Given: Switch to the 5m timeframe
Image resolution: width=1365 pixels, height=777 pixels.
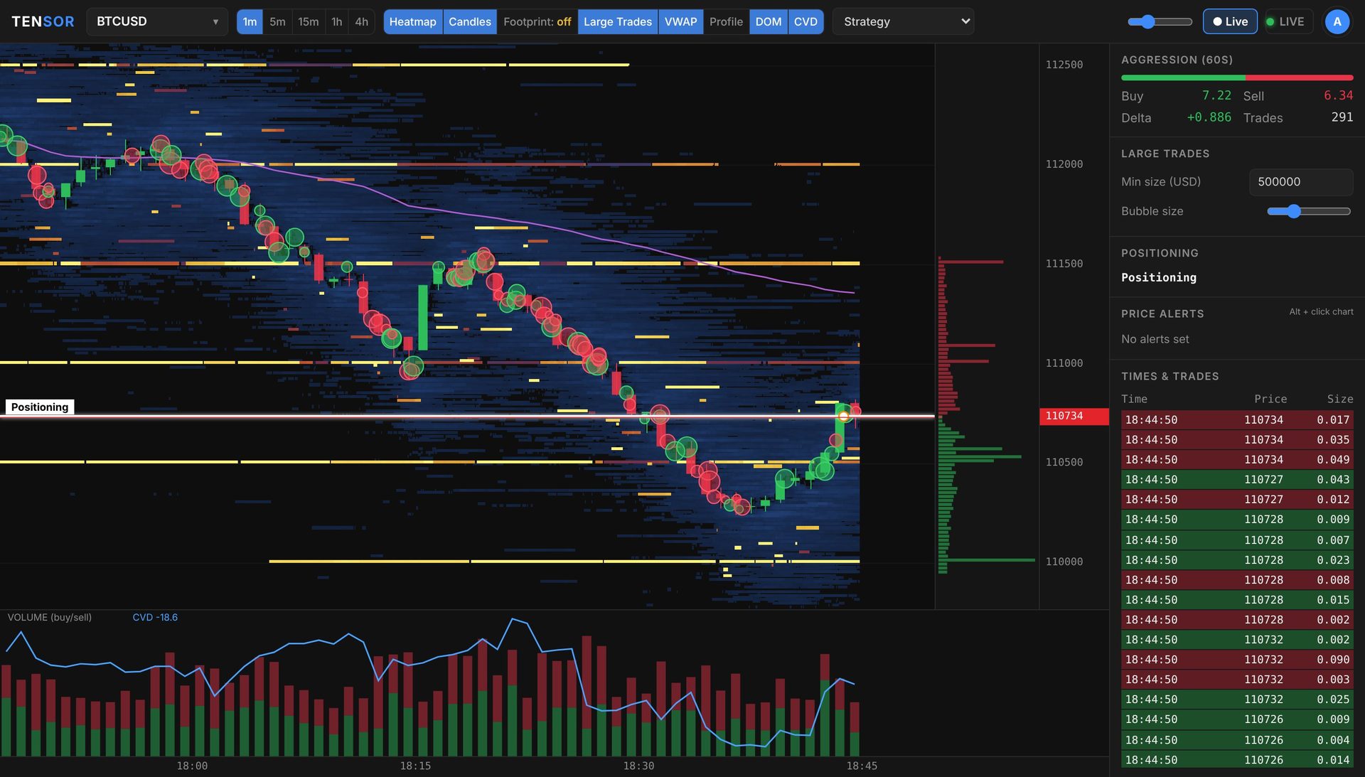Looking at the screenshot, I should click(x=277, y=21).
